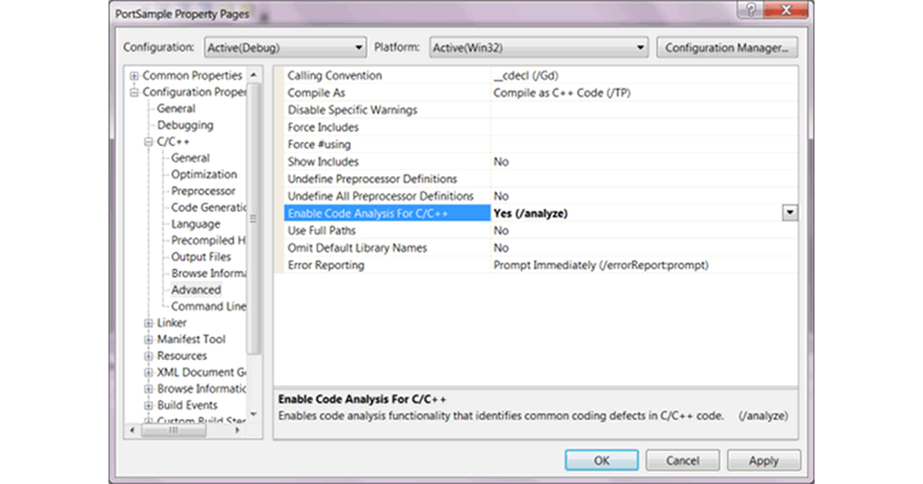Screen dimensions: 923x484
Task: Click the horizontal scrollbar below the tree
Action: click(173, 430)
